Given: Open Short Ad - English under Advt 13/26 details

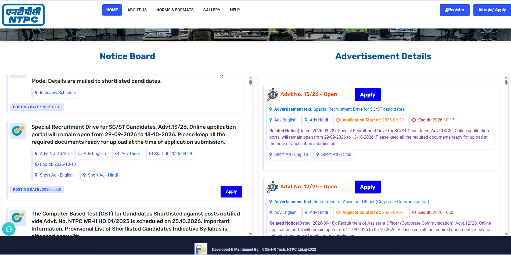Looking at the screenshot, I should pyautogui.click(x=289, y=154).
